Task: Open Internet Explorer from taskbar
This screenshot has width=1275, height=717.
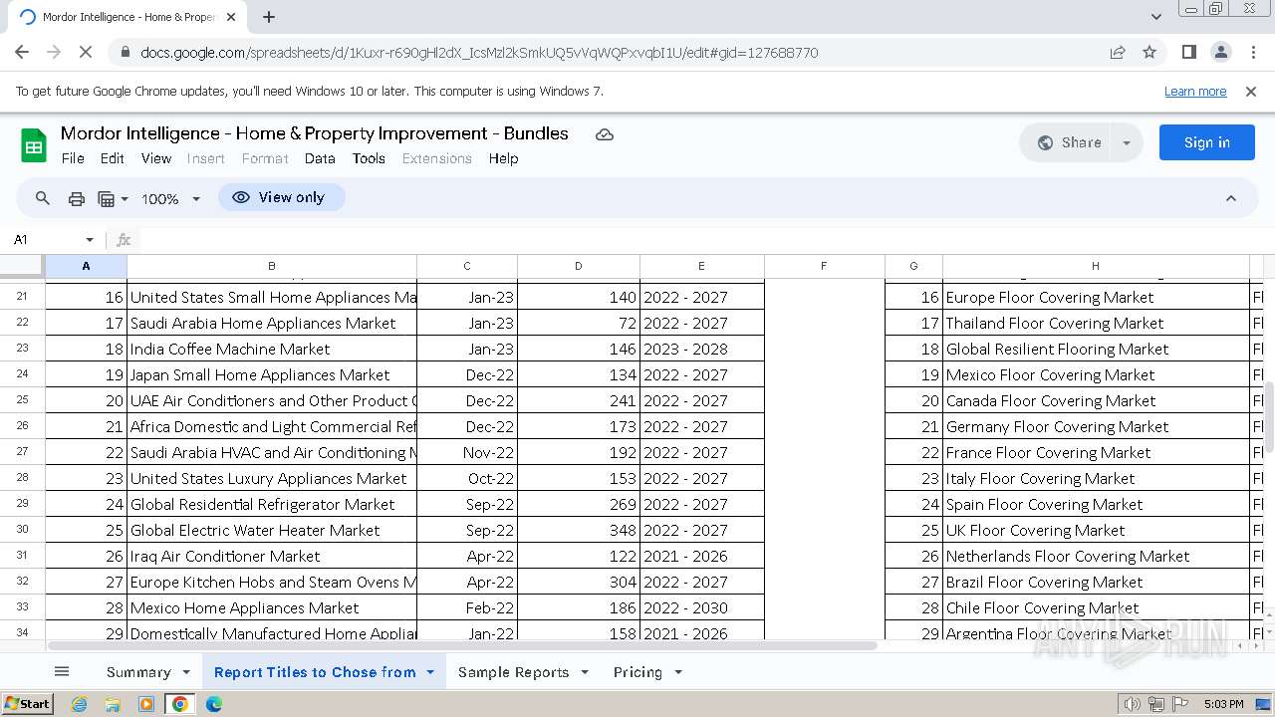Action: [79, 704]
